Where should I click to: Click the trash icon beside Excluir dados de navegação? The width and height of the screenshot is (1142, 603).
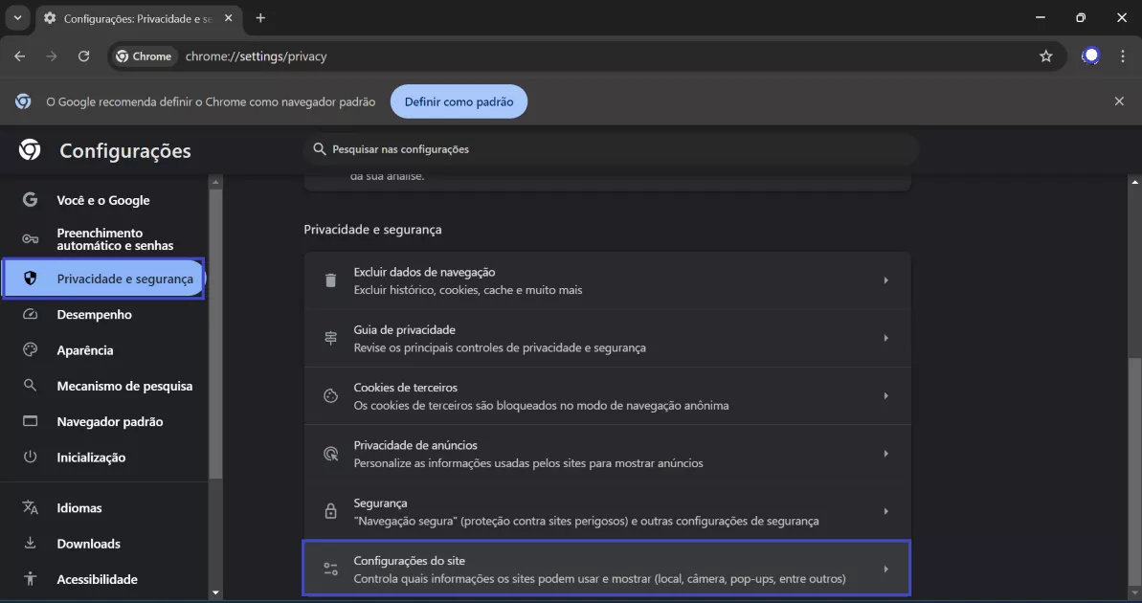click(330, 279)
